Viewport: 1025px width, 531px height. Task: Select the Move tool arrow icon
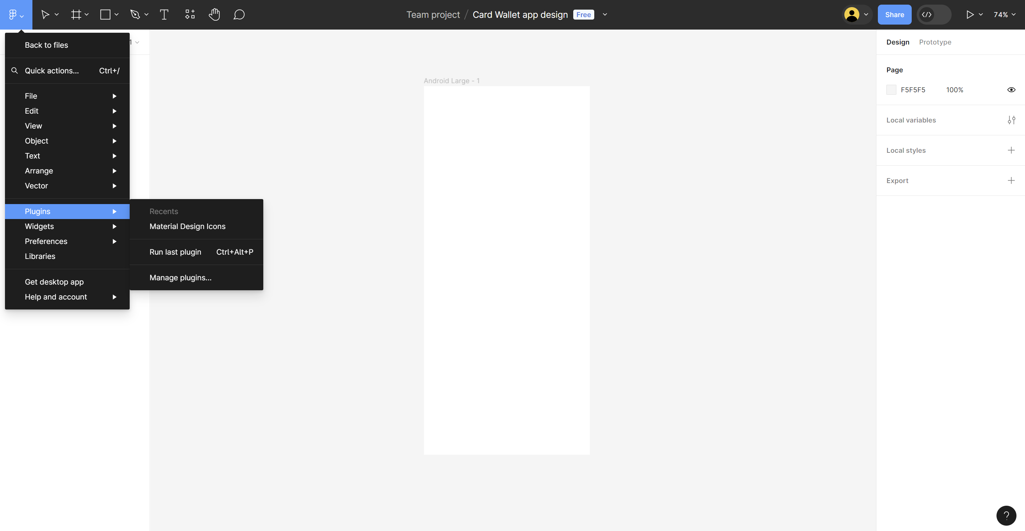click(45, 15)
